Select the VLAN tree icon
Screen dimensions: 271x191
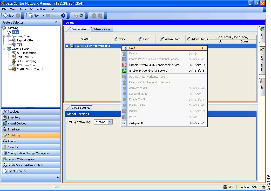tap(9, 32)
